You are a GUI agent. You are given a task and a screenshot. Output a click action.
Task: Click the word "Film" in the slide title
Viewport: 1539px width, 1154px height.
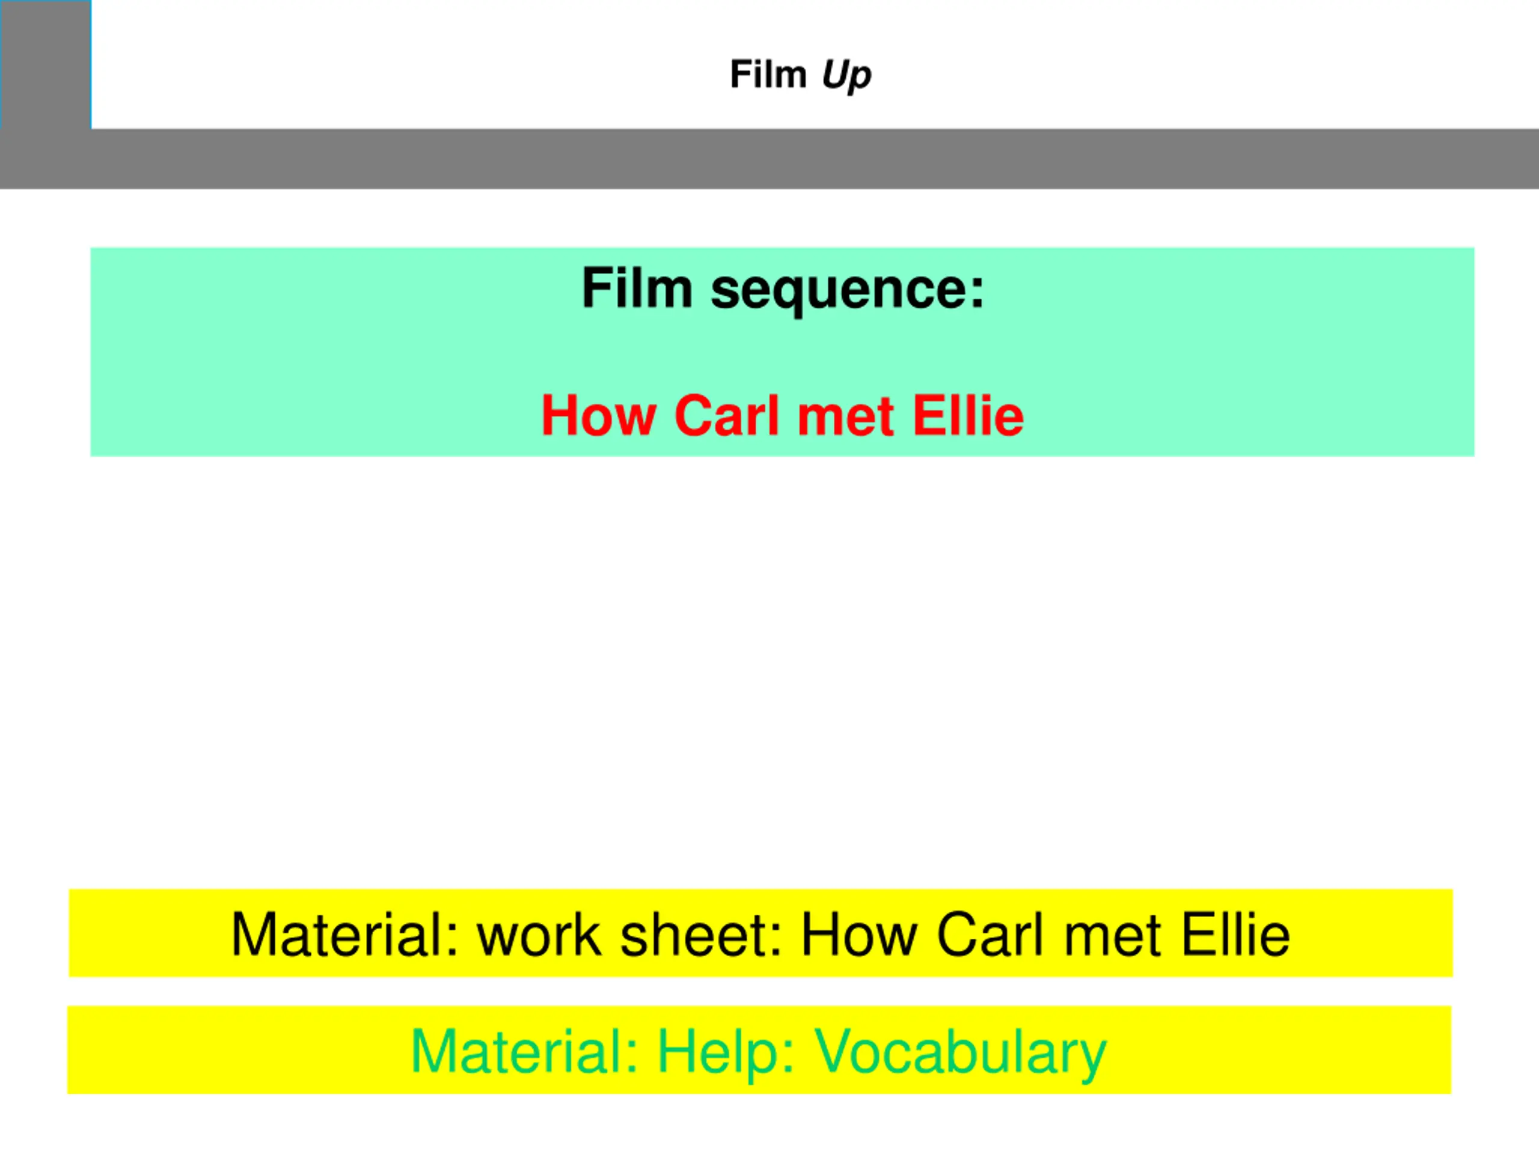point(768,75)
